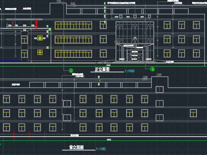Click the leftmost red vertical line in rear elevation

pyautogui.click(x=14, y=135)
